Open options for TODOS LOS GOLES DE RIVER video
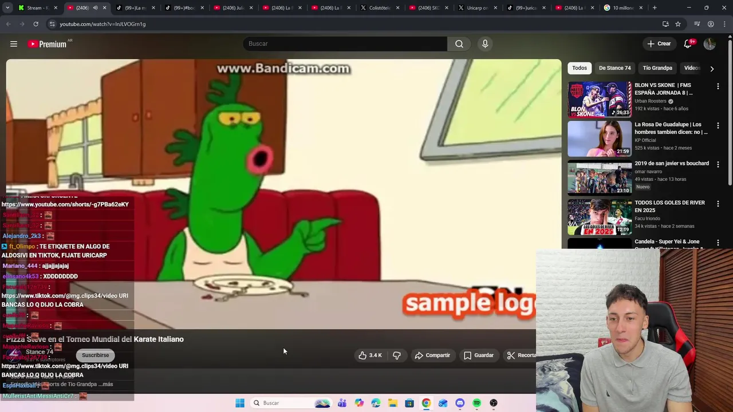 718,203
